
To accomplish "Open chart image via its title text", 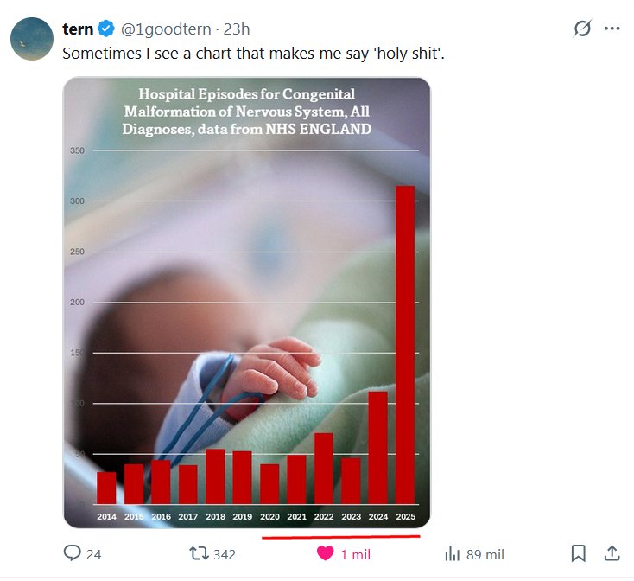I will point(247,112).
